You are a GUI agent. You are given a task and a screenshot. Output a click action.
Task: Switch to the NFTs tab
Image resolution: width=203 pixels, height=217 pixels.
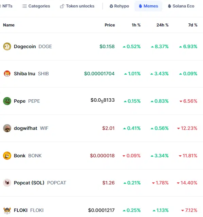pyautogui.click(x=6, y=6)
